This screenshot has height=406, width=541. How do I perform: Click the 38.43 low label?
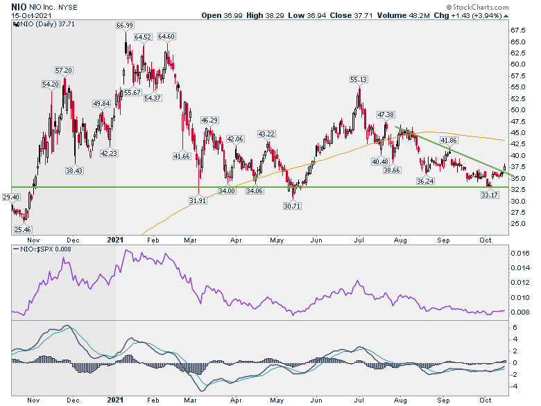[74, 171]
